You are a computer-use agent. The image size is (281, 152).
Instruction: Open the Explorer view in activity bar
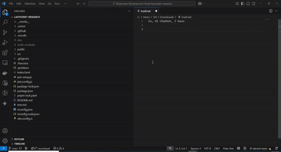(x=5, y=12)
